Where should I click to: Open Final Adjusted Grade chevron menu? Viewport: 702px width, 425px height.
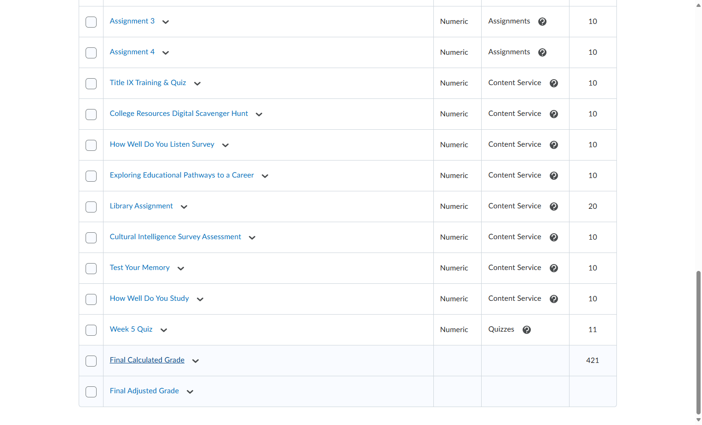(190, 392)
